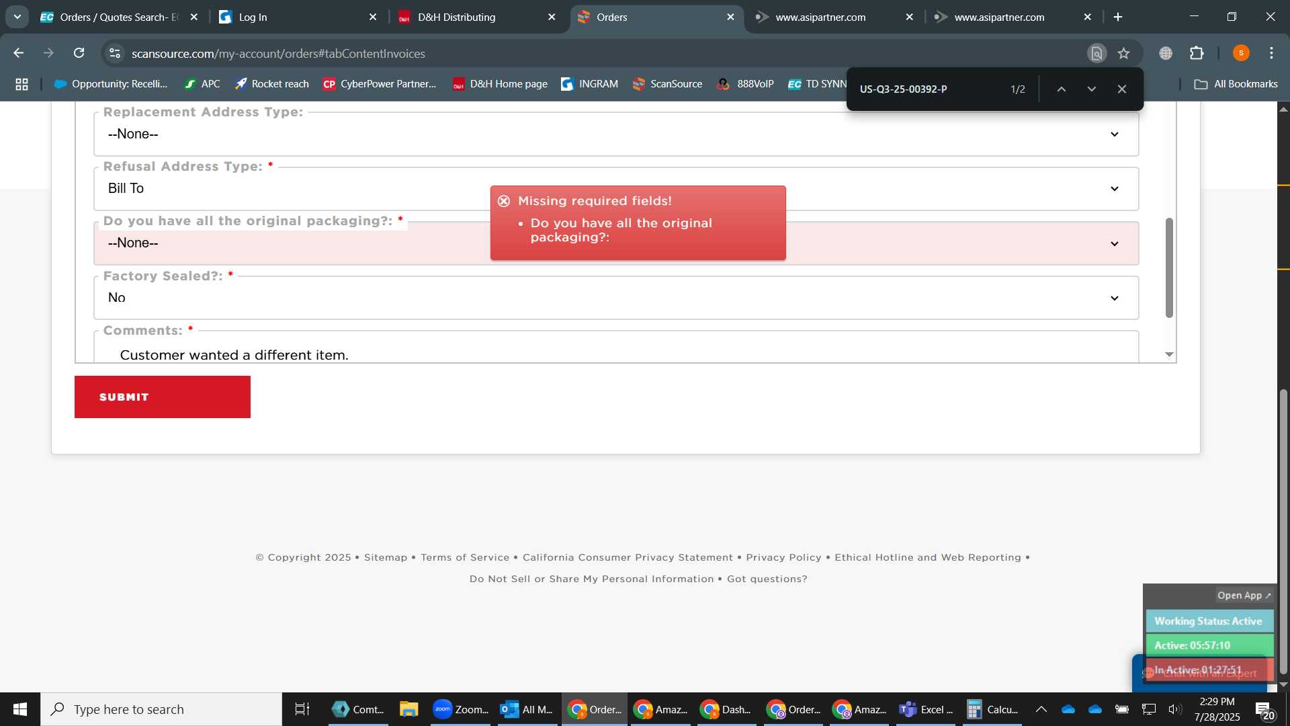Viewport: 1290px width, 726px height.
Task: Show hidden system tray icons
Action: 1041,709
